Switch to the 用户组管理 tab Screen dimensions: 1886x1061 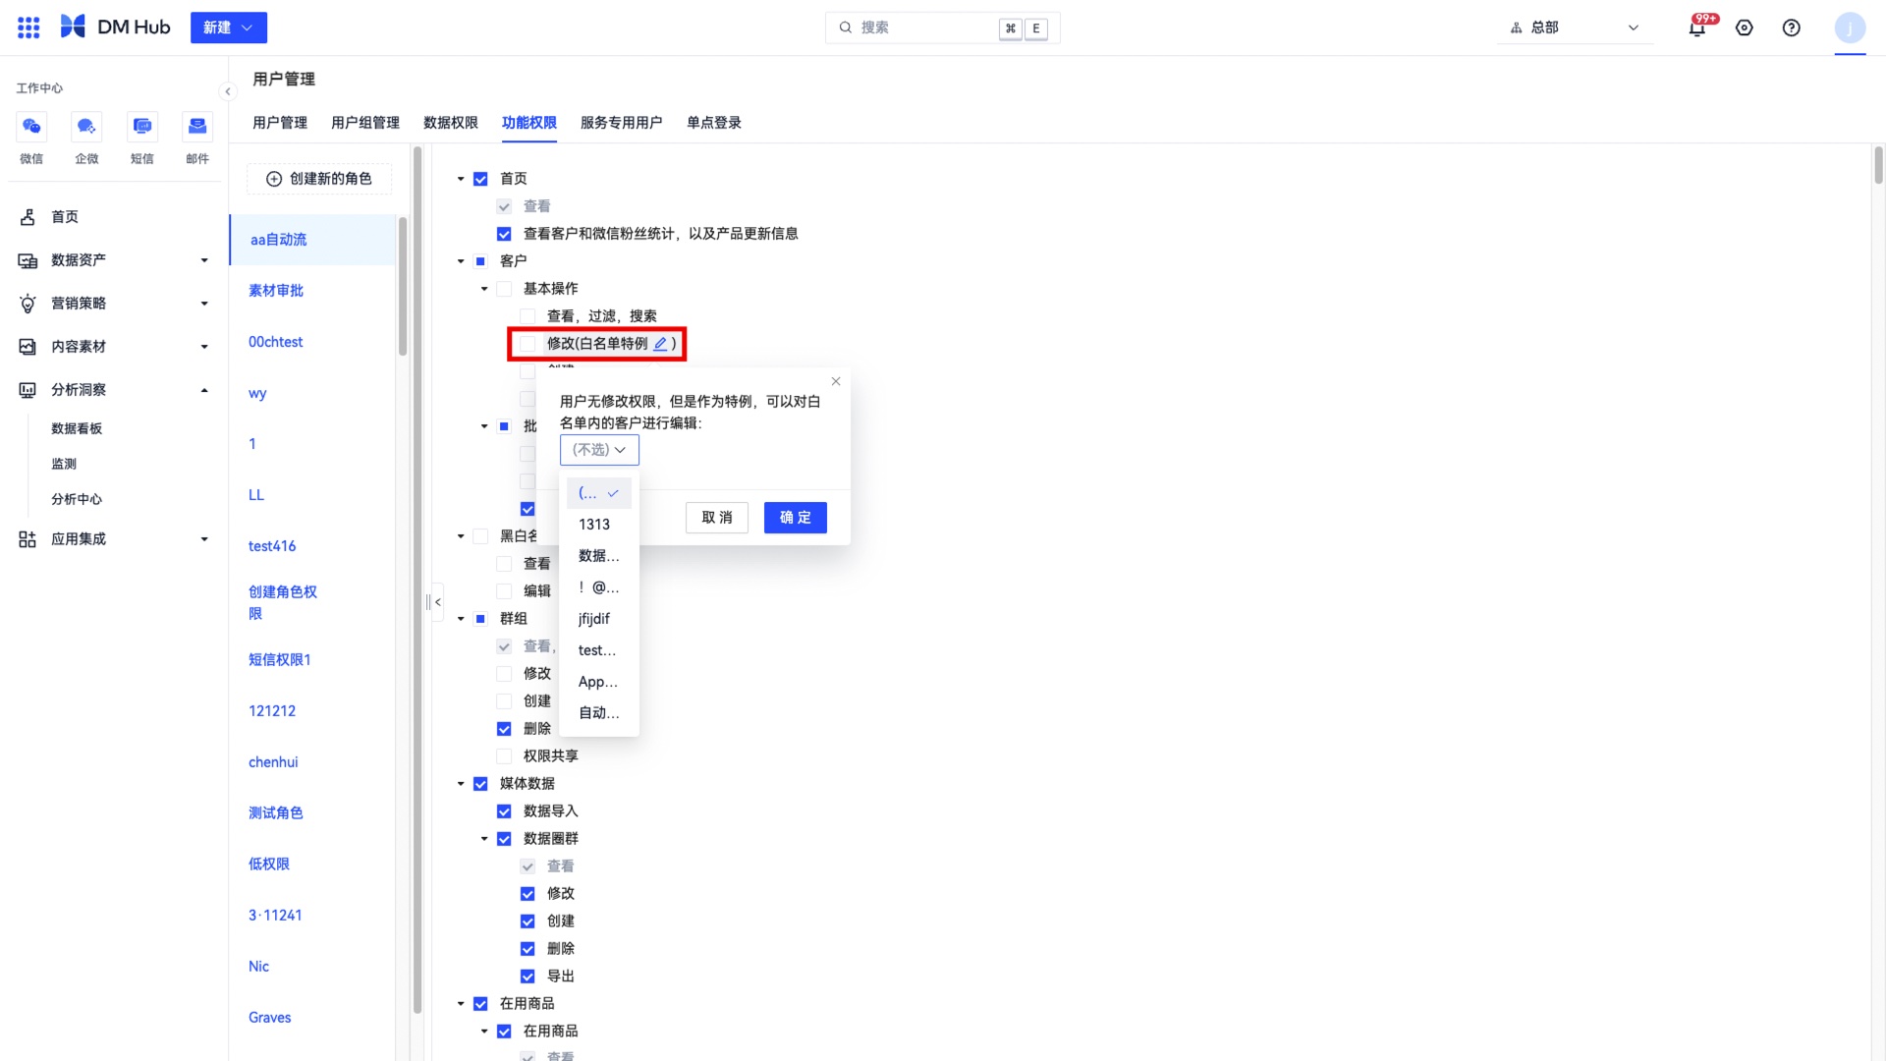coord(365,123)
